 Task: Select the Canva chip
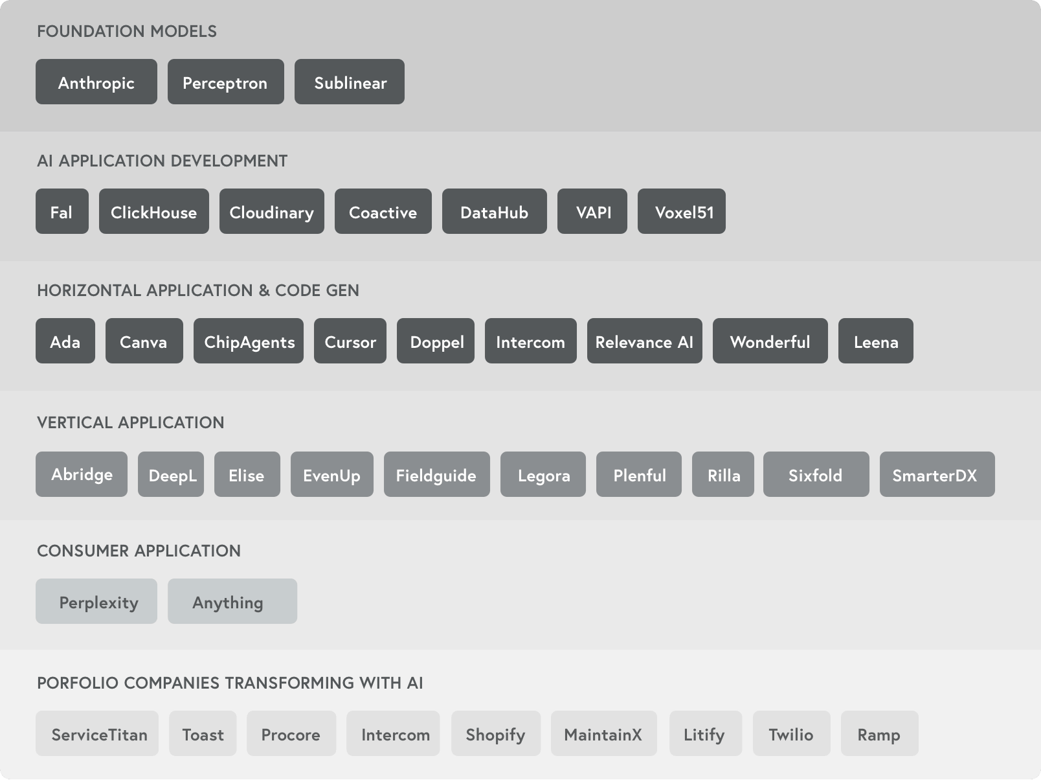click(144, 341)
